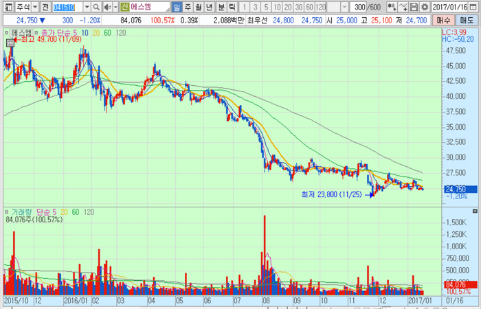Click the layout panel icon at top-left

[x=5, y=7]
